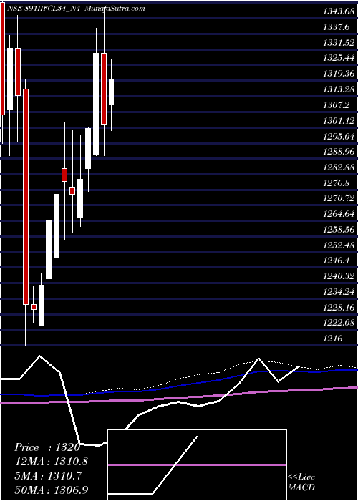Click the small red candle near 1228.16
Screen dimensions: 358x501
[x=34, y=307]
